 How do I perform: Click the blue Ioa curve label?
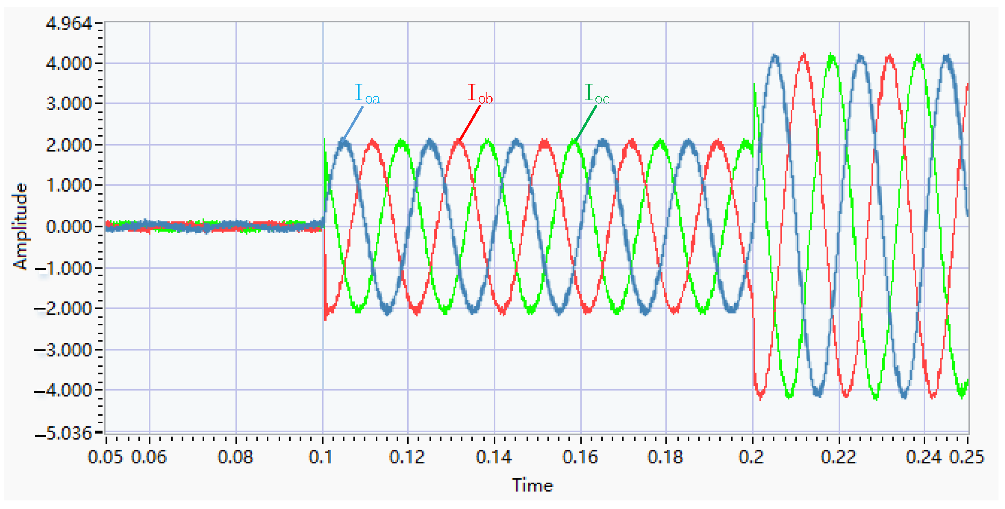click(x=367, y=94)
